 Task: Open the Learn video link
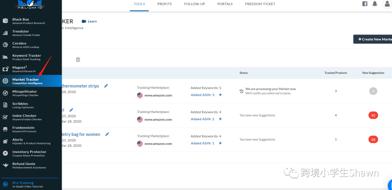pos(89,21)
